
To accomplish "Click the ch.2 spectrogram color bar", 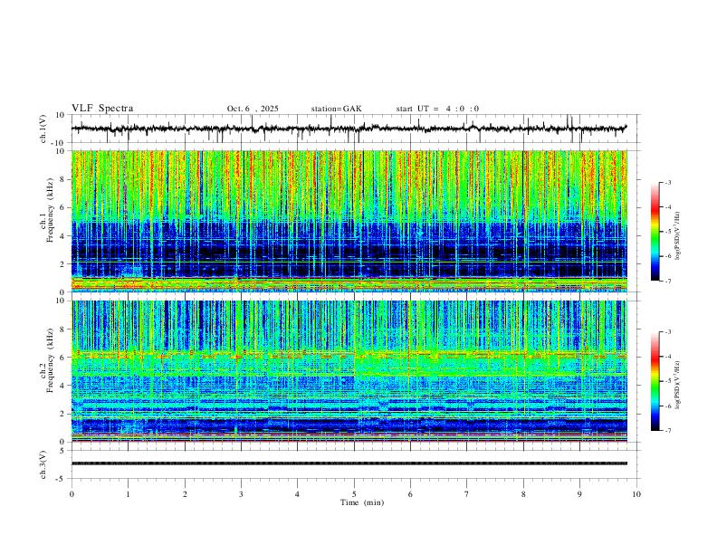I will pyautogui.click(x=655, y=381).
